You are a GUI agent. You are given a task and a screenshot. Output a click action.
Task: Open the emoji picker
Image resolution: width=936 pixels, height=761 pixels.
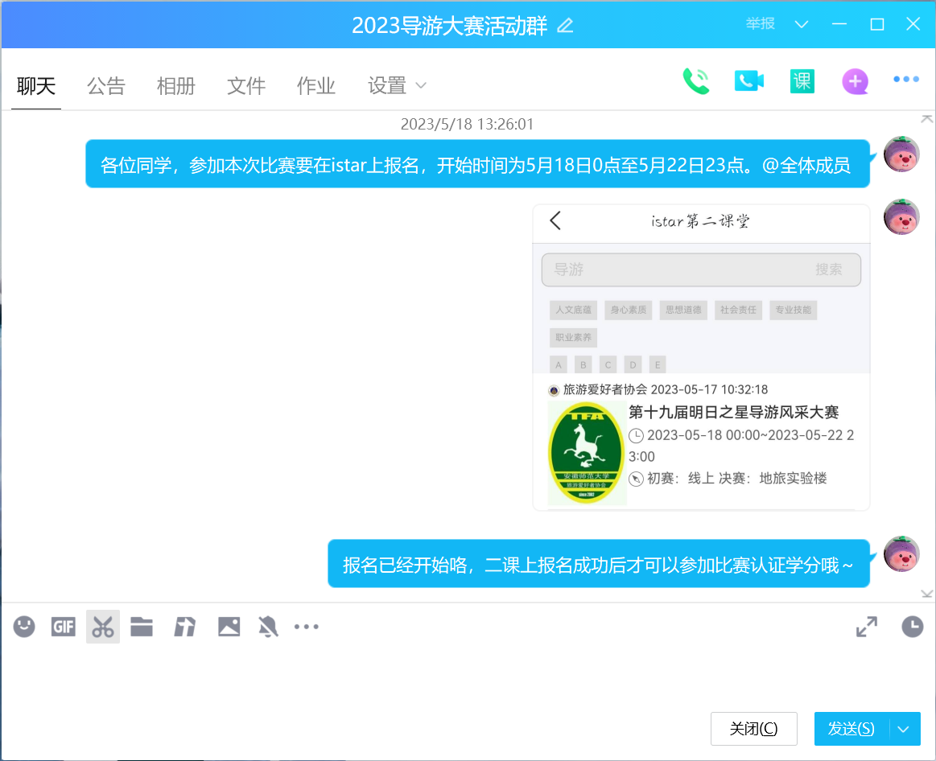(24, 627)
